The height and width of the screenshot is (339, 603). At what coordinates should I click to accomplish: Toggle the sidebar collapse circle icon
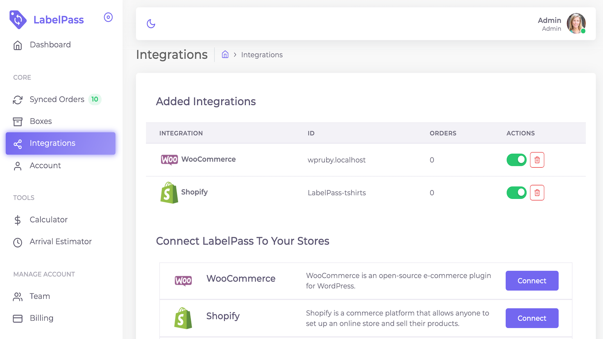click(108, 17)
